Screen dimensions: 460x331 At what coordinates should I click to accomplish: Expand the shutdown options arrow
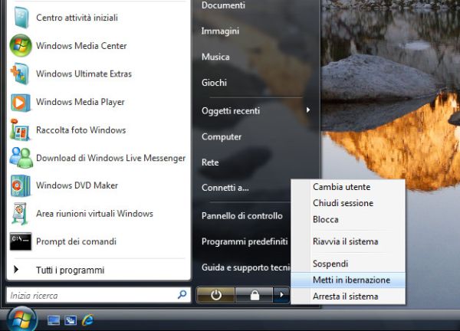point(281,295)
